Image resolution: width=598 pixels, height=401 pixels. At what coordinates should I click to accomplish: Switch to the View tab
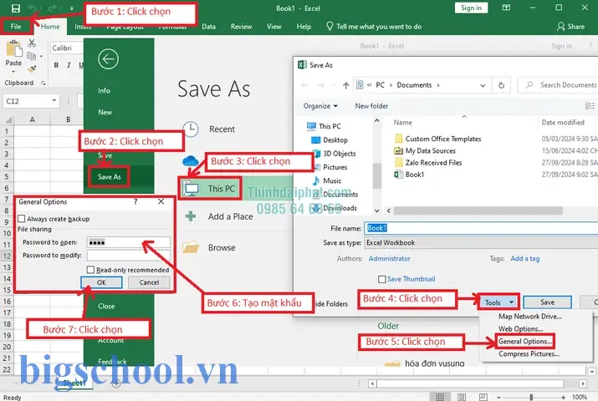(x=273, y=27)
